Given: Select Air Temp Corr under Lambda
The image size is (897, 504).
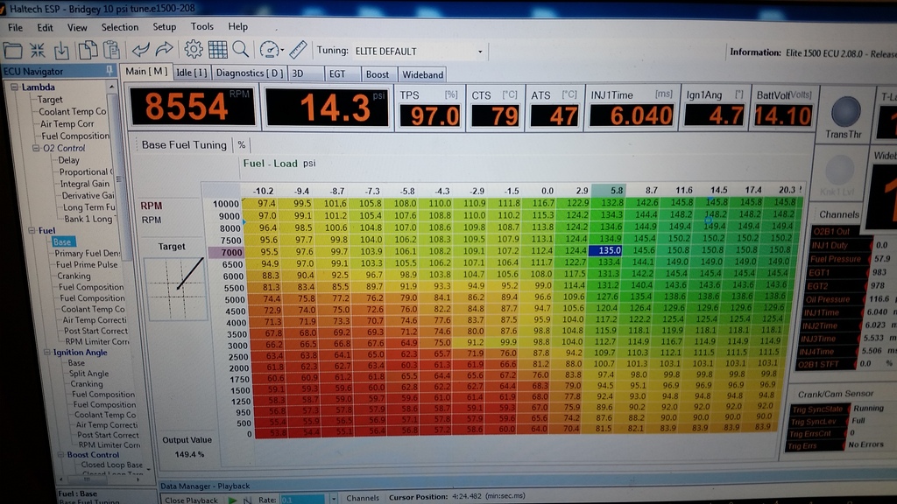Looking at the screenshot, I should click(x=67, y=124).
